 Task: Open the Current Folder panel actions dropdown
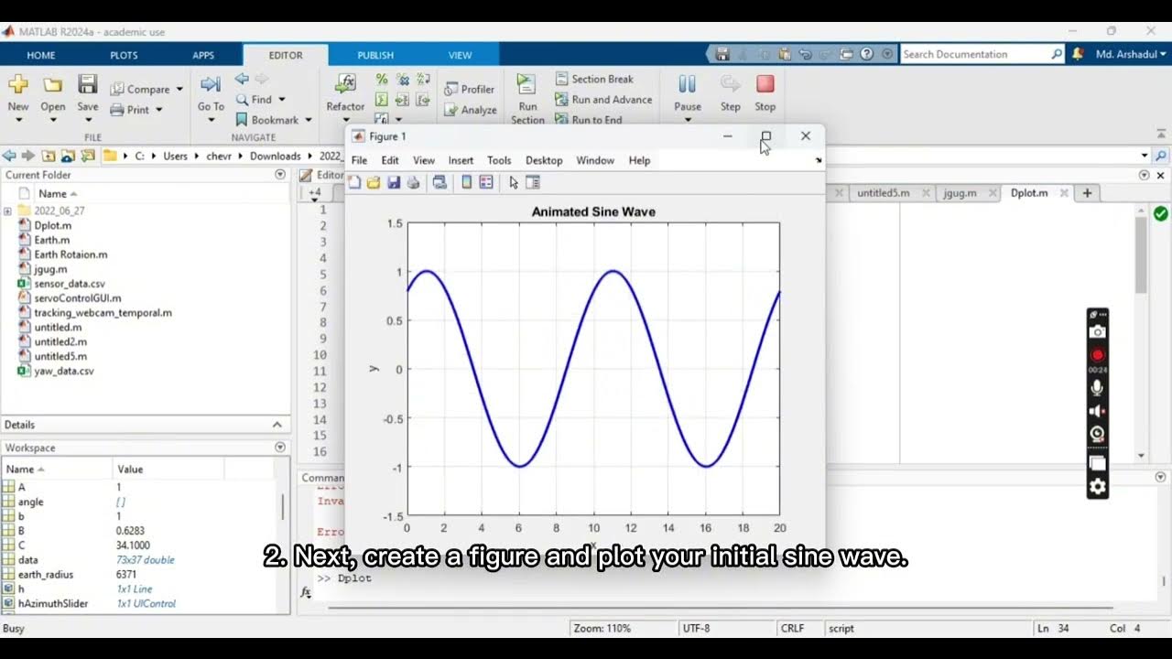pos(280,175)
